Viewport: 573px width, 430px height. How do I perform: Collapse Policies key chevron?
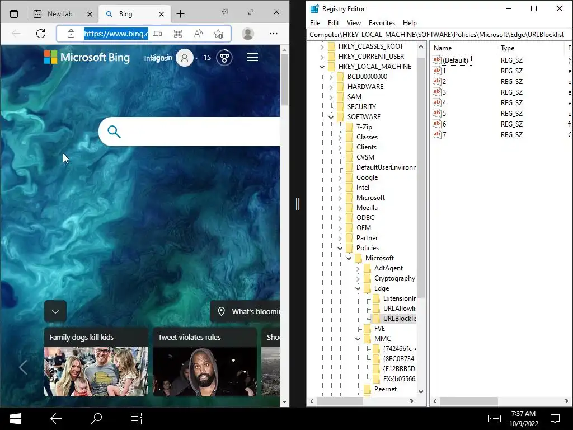[x=340, y=248]
